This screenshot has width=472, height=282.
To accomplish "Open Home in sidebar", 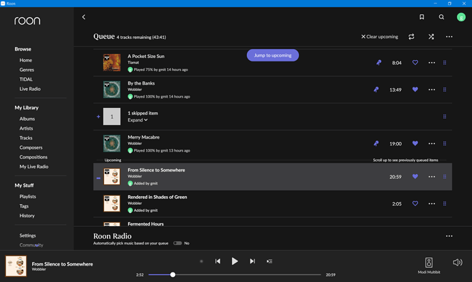I will (x=25, y=60).
